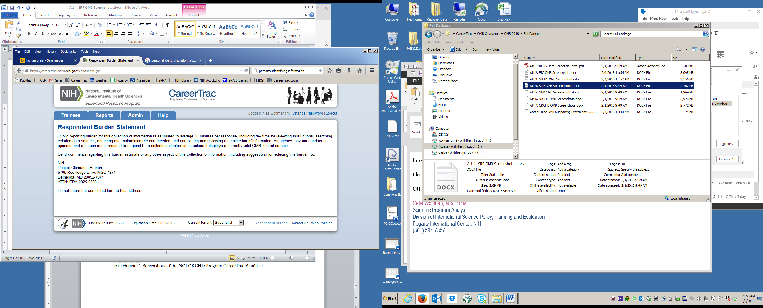Click the Logout link in CareerTrac

(x=331, y=113)
